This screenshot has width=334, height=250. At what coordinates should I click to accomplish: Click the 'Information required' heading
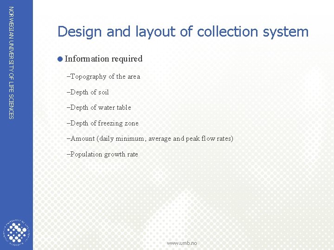tap(103, 59)
